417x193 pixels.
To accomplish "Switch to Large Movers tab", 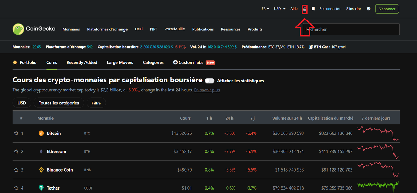I will click(120, 63).
